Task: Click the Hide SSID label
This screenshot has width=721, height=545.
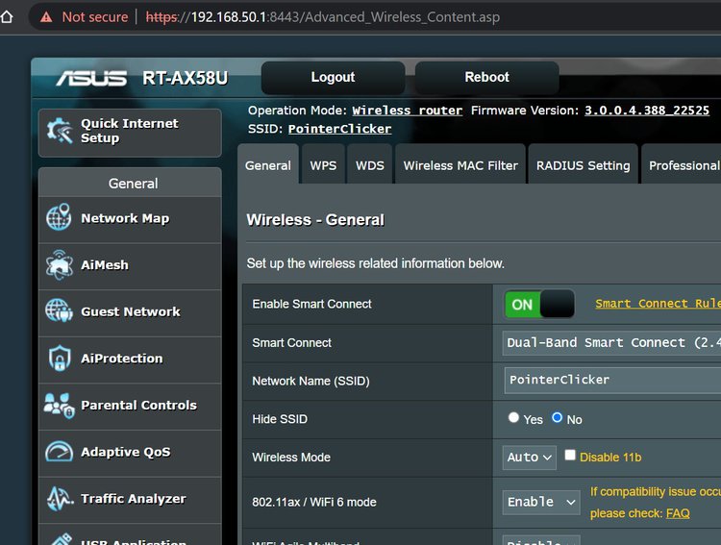Action: click(x=280, y=419)
